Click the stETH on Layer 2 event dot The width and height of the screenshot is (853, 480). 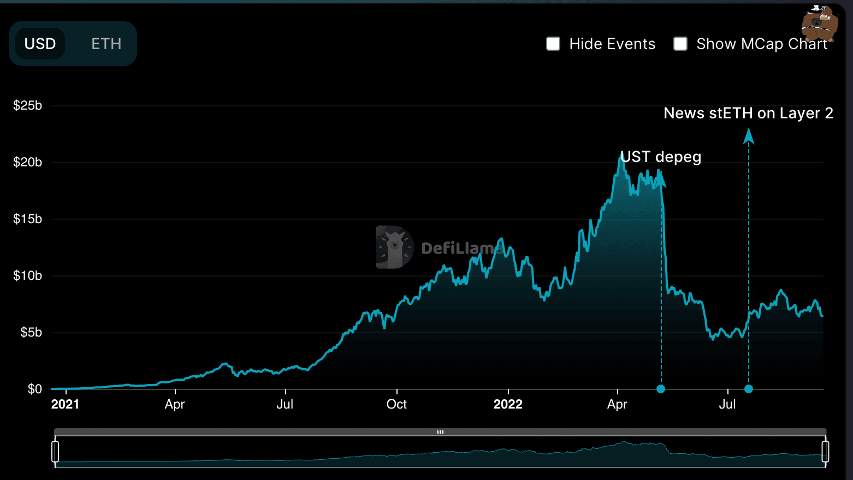point(749,389)
